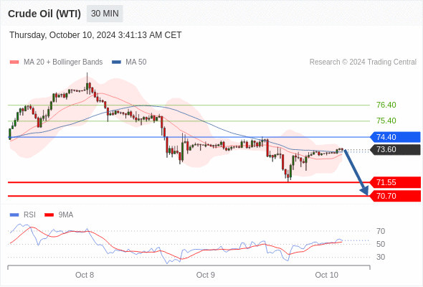Click the blue 74.40 pivot price tag
423x287 pixels.
point(395,137)
